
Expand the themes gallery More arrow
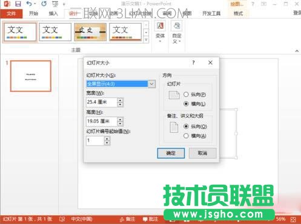(146, 40)
